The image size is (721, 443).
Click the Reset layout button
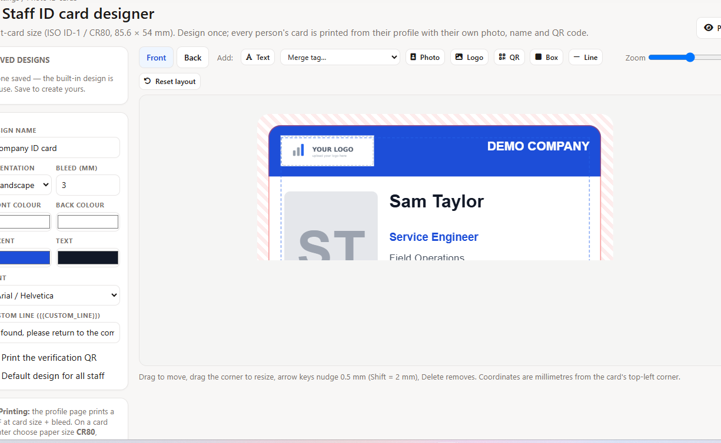(170, 81)
